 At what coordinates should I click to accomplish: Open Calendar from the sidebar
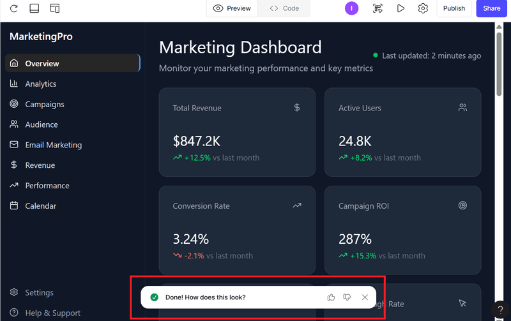(x=40, y=206)
